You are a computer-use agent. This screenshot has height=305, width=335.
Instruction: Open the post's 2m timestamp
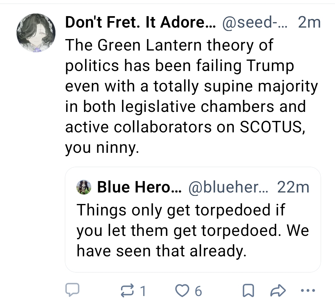click(309, 23)
